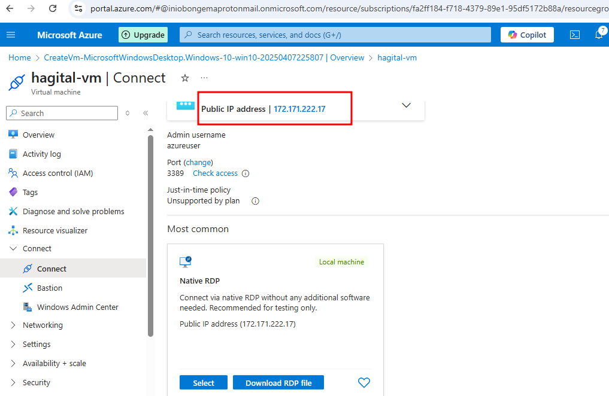Viewport: 609px width, 396px height.
Task: Click the Native RDP card title
Action: click(199, 281)
